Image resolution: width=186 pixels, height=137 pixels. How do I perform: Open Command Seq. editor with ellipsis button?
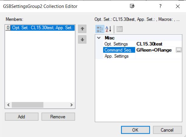pos(179,50)
